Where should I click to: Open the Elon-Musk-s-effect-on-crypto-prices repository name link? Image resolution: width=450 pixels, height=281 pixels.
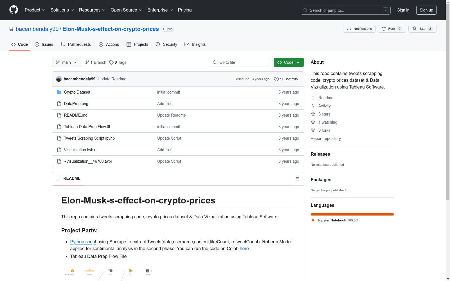[111, 29]
